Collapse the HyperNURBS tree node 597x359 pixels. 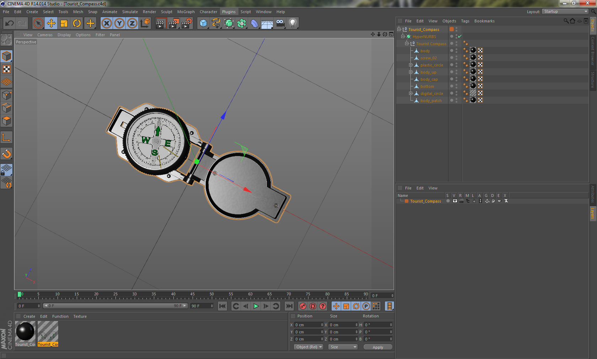tap(403, 36)
